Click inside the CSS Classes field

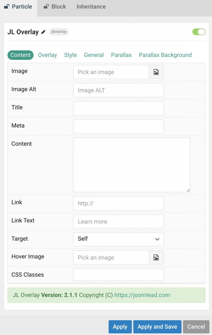[118, 274]
